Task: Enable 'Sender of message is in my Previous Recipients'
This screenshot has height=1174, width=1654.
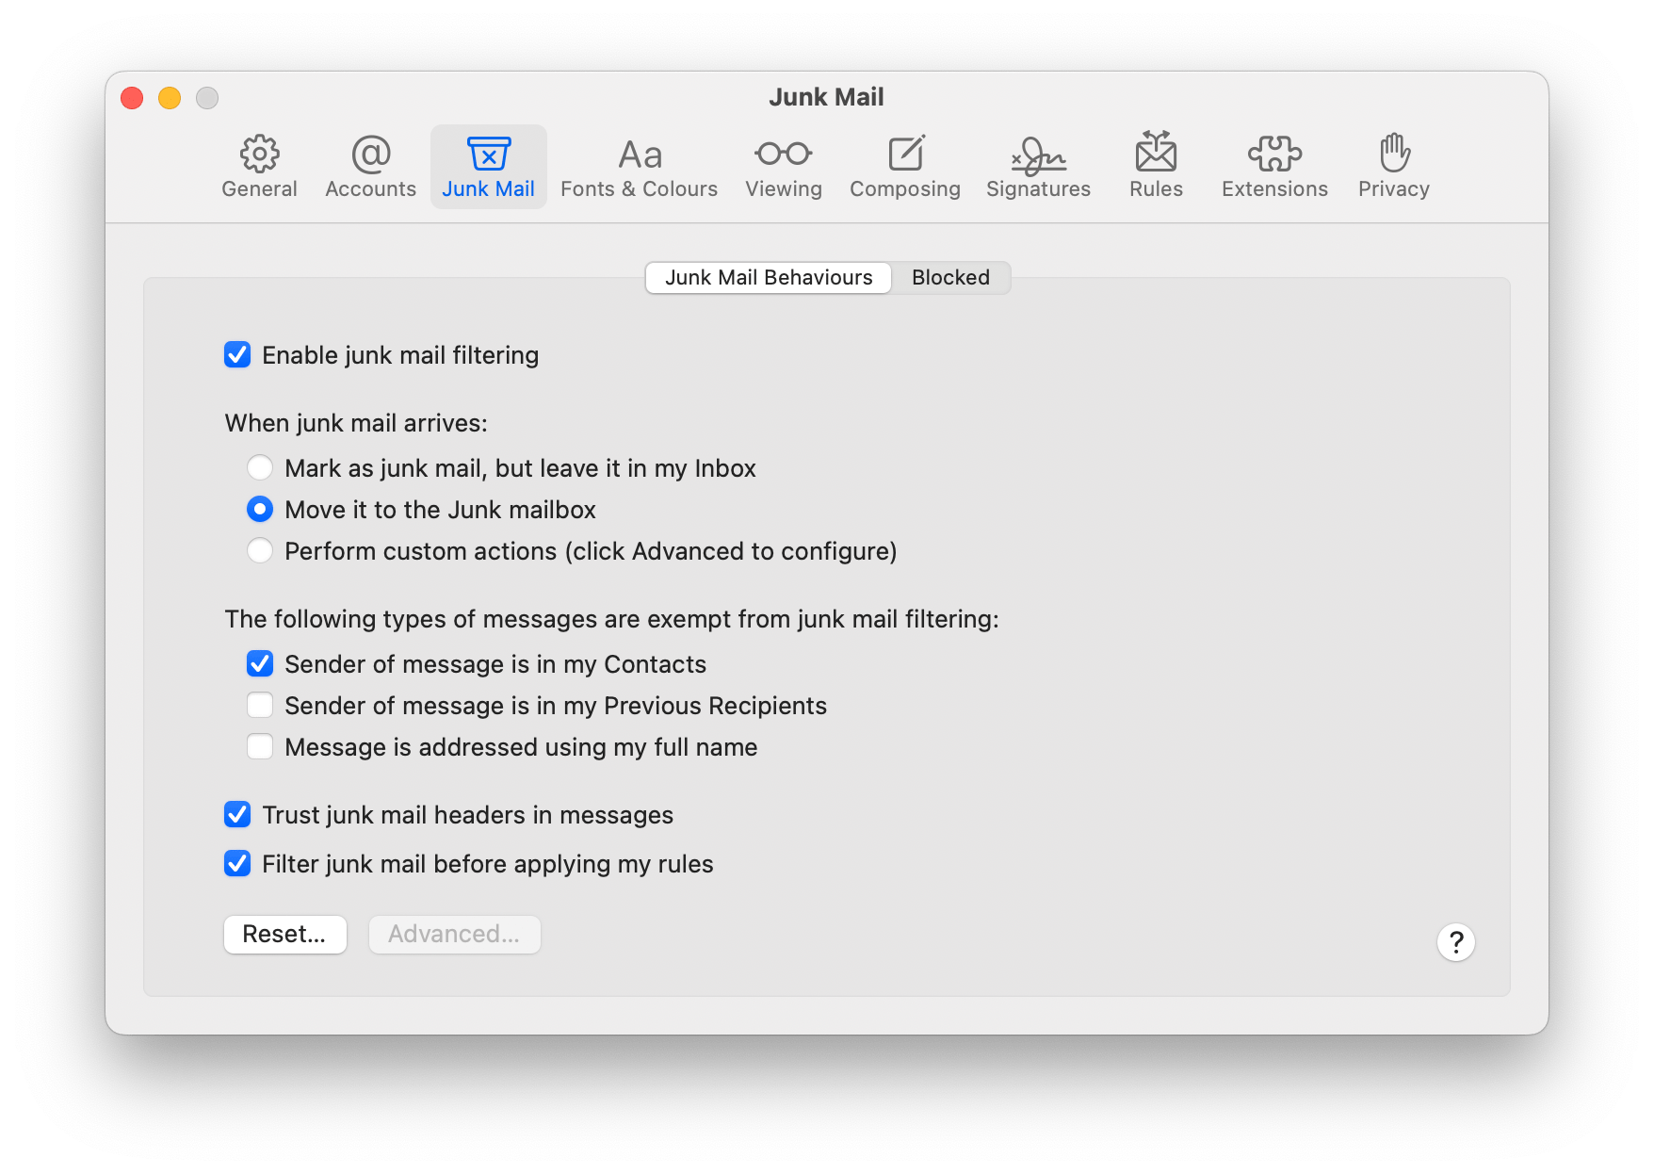Action: 260,705
